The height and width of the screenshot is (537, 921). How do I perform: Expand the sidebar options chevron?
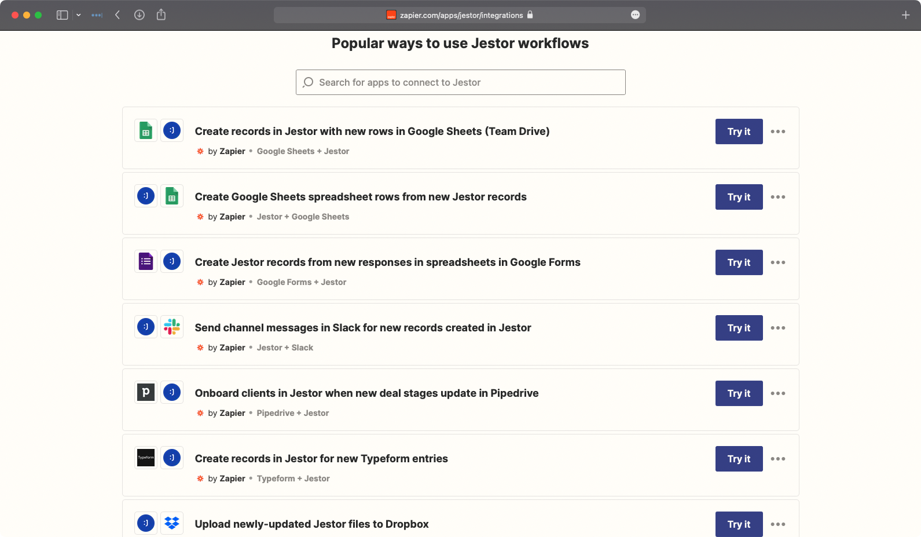78,15
